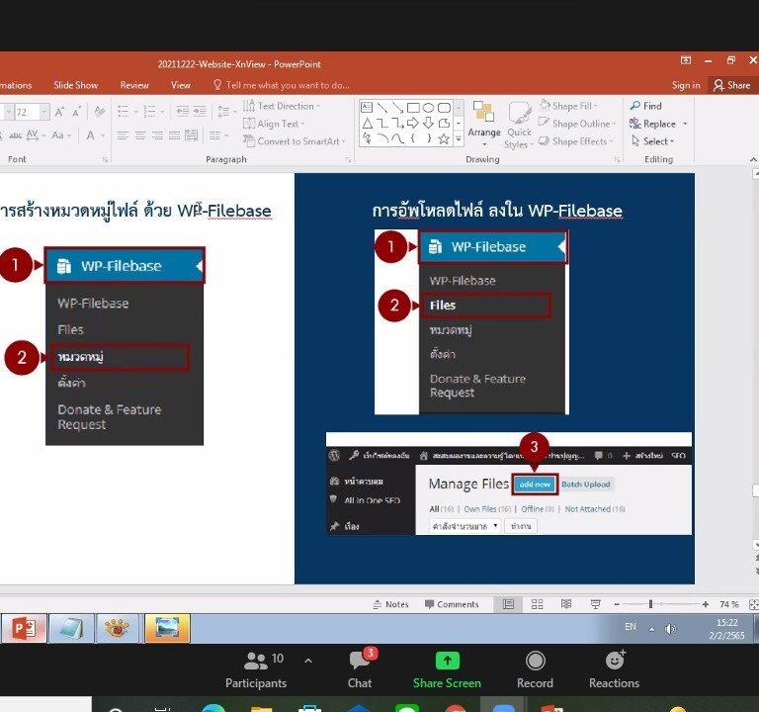The image size is (759, 712).
Task: Open the Paragraph dialog launcher
Action: [x=348, y=160]
